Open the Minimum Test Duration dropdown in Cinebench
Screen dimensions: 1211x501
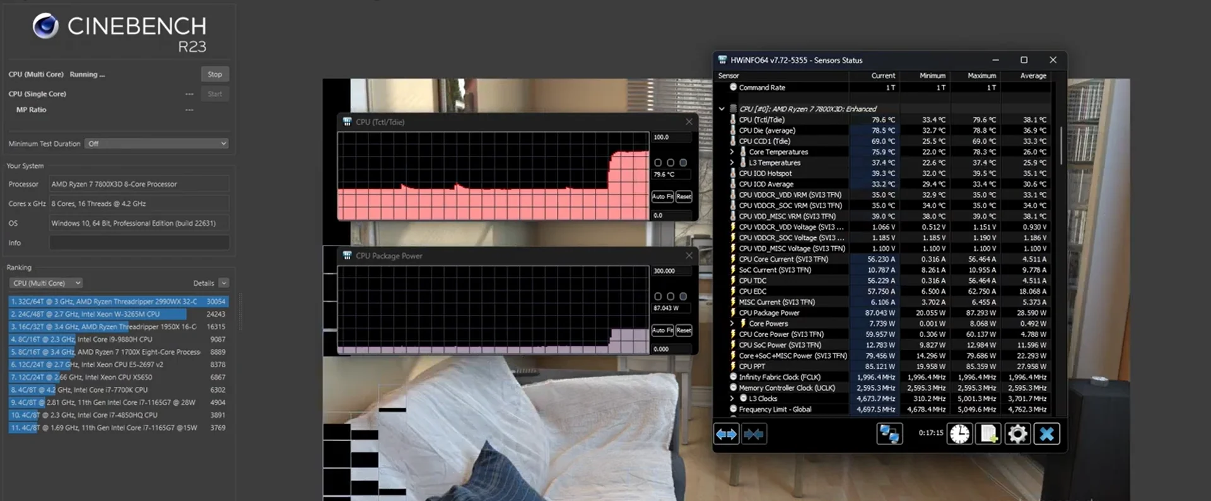[x=156, y=144]
